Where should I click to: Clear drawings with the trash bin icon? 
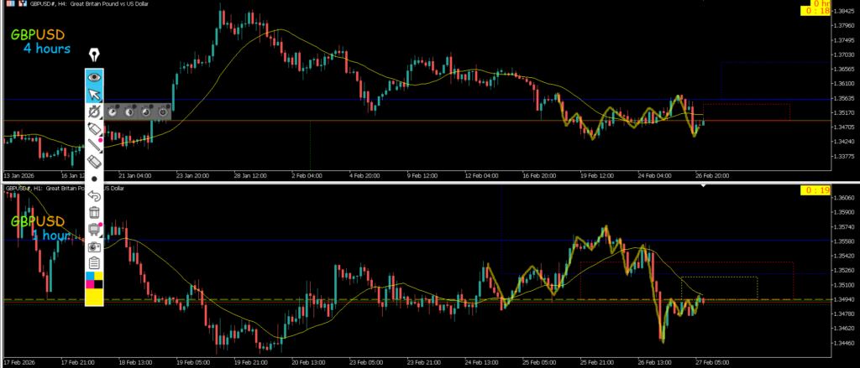click(95, 213)
